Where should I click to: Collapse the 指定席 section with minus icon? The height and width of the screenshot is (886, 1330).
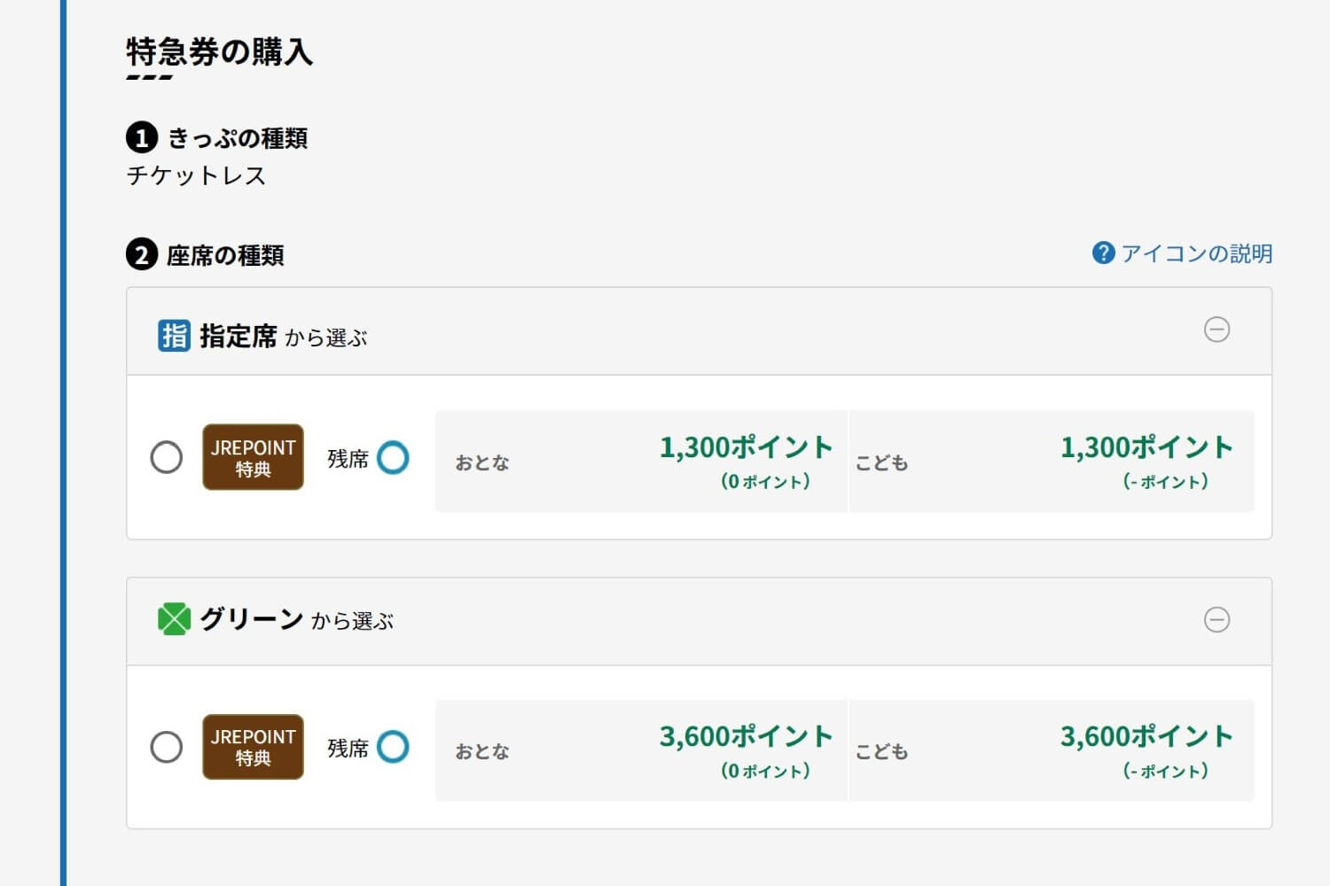pos(1217,330)
